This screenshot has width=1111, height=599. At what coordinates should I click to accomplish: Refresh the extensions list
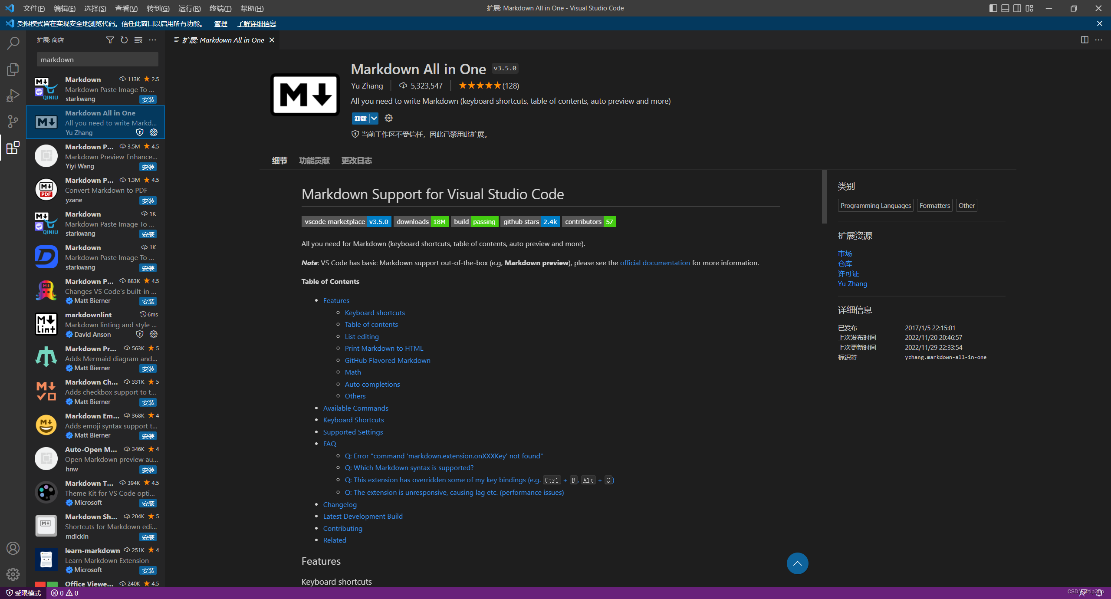[x=124, y=40]
